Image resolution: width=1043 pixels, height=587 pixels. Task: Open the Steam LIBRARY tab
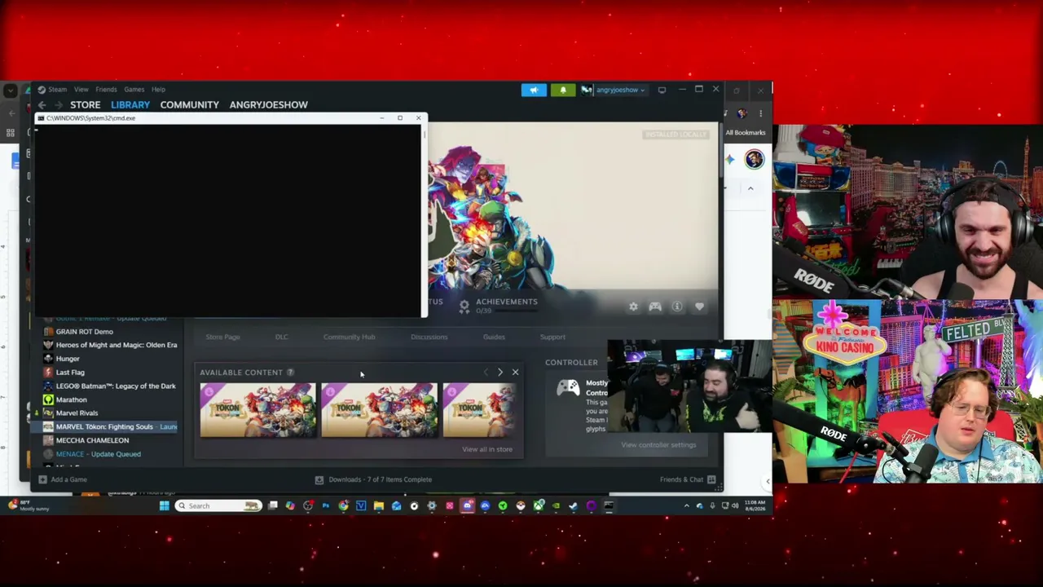click(x=130, y=104)
